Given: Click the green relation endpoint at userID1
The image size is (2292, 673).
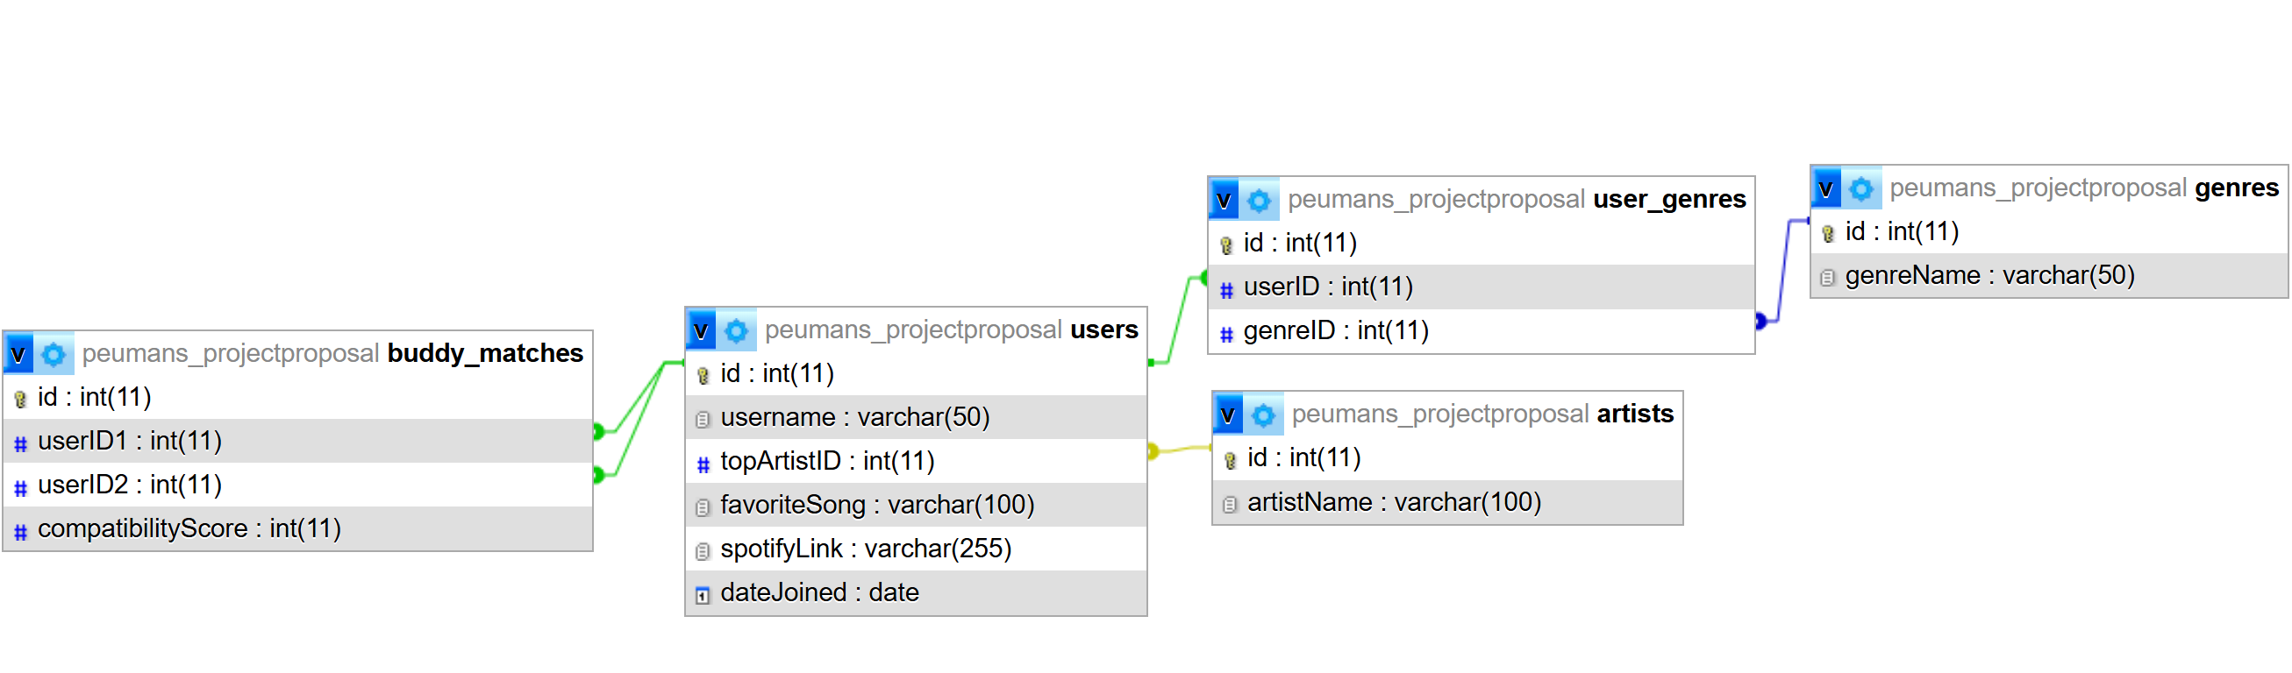Looking at the screenshot, I should point(599,432).
